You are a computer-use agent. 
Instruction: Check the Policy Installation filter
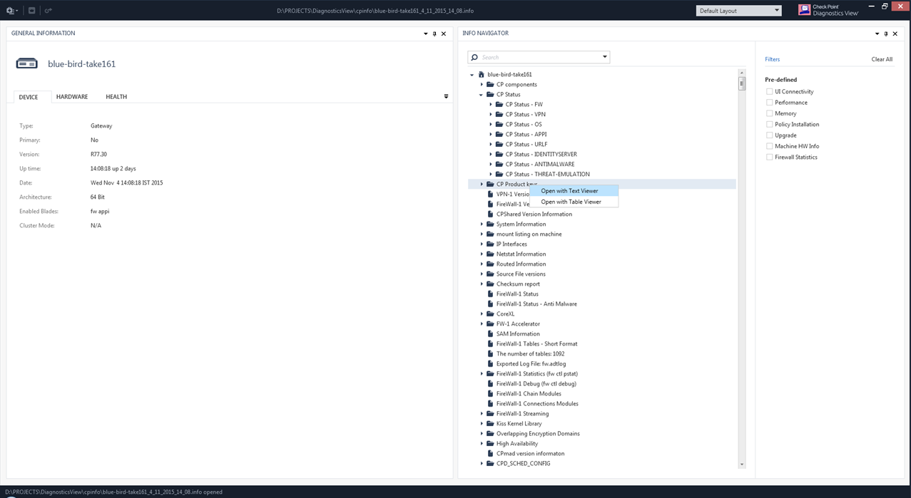pos(769,124)
